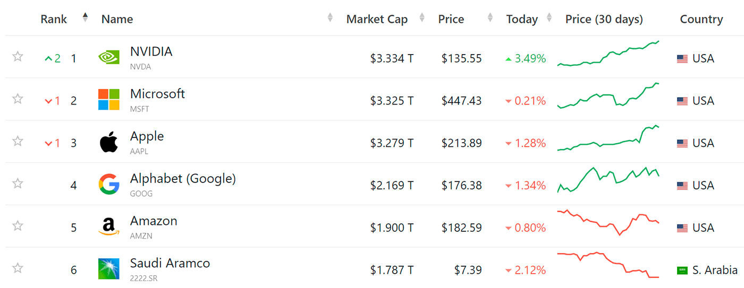The height and width of the screenshot is (288, 744).
Task: Click the Google G logo
Action: [109, 185]
